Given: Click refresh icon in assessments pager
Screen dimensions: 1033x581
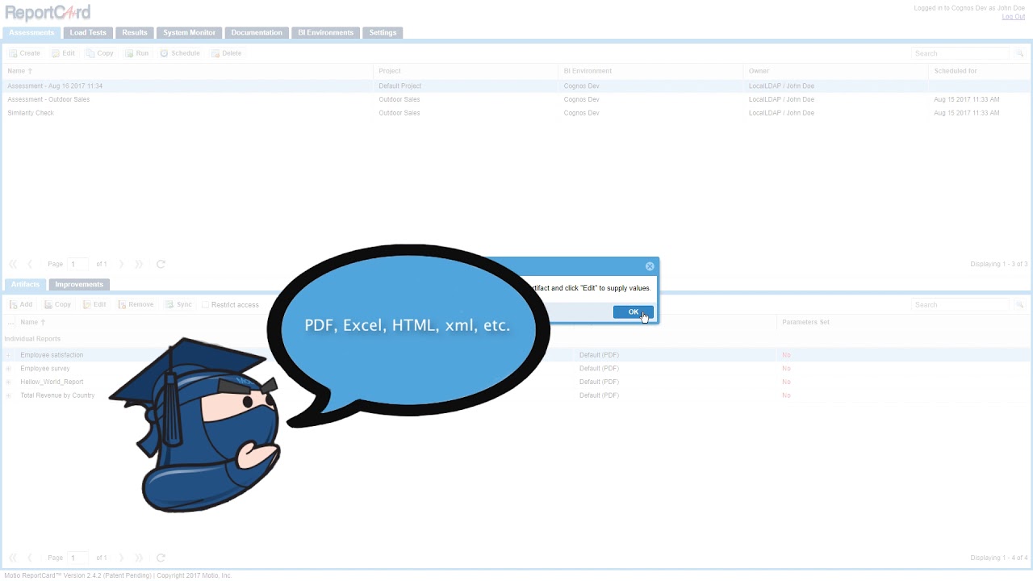Looking at the screenshot, I should (161, 264).
